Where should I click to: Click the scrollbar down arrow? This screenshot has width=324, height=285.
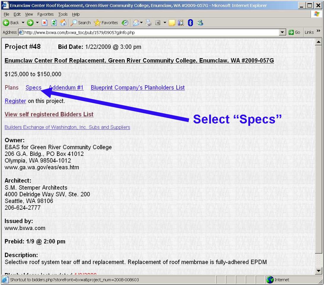click(318, 270)
